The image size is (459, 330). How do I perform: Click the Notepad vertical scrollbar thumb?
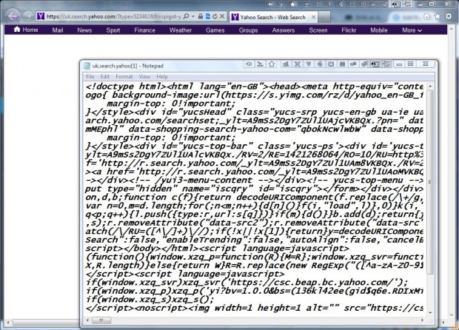click(430, 182)
